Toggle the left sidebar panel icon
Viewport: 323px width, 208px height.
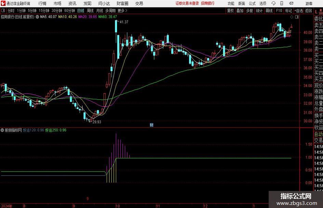pos(3,11)
